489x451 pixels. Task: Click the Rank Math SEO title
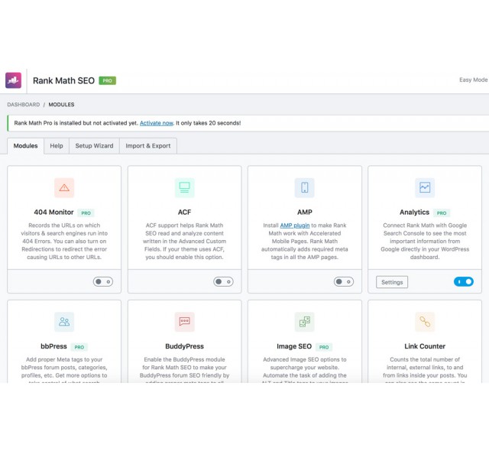(63, 81)
